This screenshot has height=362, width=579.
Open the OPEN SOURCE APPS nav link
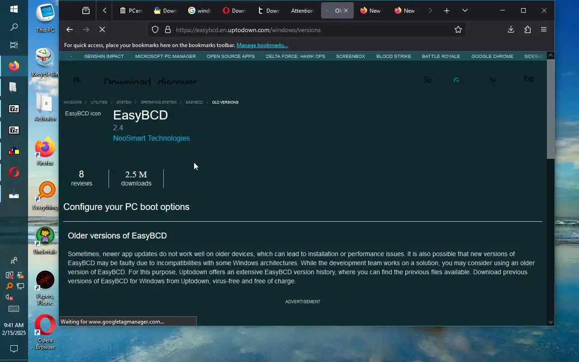coord(231,56)
